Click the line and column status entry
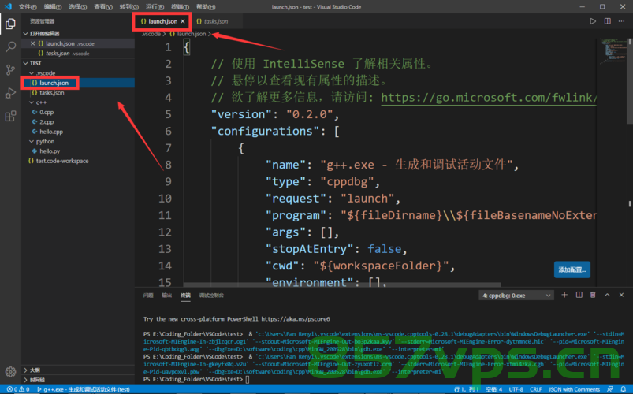633x394 pixels. coord(466,389)
